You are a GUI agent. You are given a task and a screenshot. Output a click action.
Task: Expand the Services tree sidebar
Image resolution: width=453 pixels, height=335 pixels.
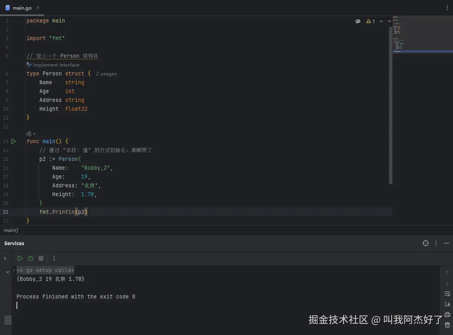coord(5,258)
